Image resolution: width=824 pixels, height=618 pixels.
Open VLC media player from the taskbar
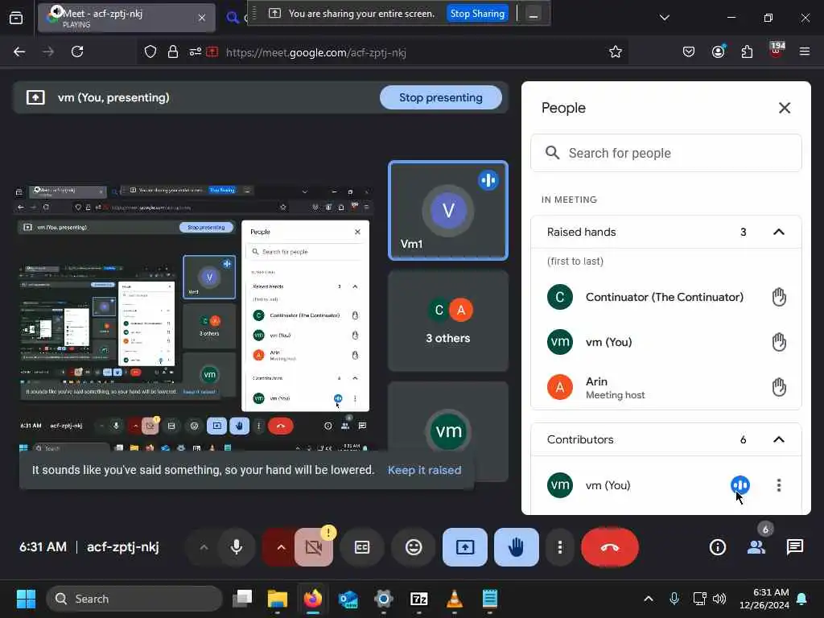click(454, 599)
